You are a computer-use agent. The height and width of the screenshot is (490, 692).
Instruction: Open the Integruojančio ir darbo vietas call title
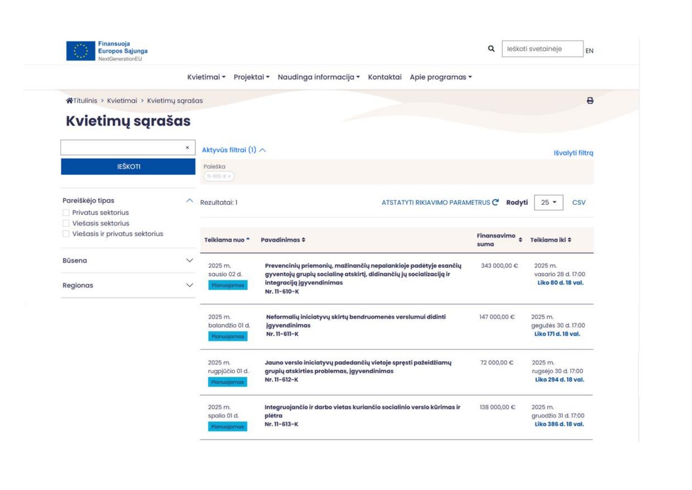point(362,411)
